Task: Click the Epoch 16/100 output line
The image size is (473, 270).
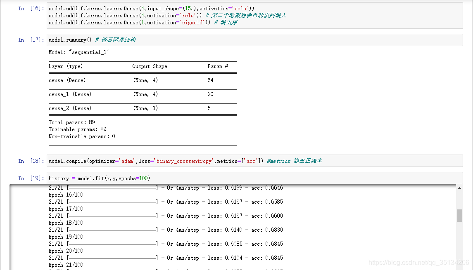Action: click(66, 195)
